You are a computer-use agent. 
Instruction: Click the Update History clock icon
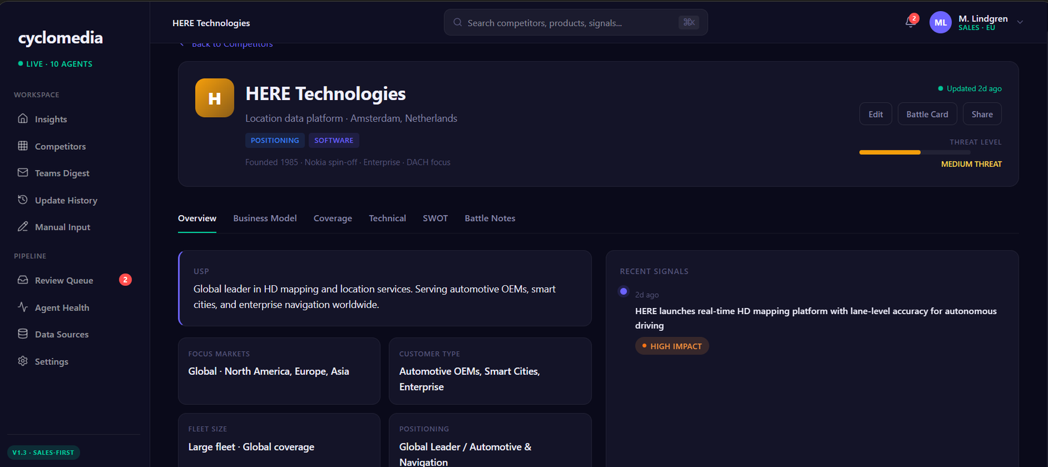pos(23,199)
